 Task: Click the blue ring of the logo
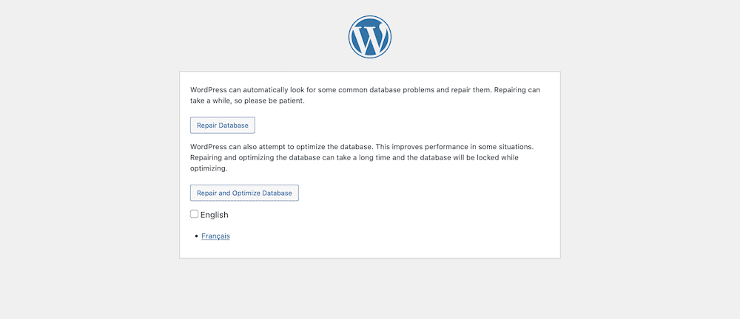(x=369, y=17)
